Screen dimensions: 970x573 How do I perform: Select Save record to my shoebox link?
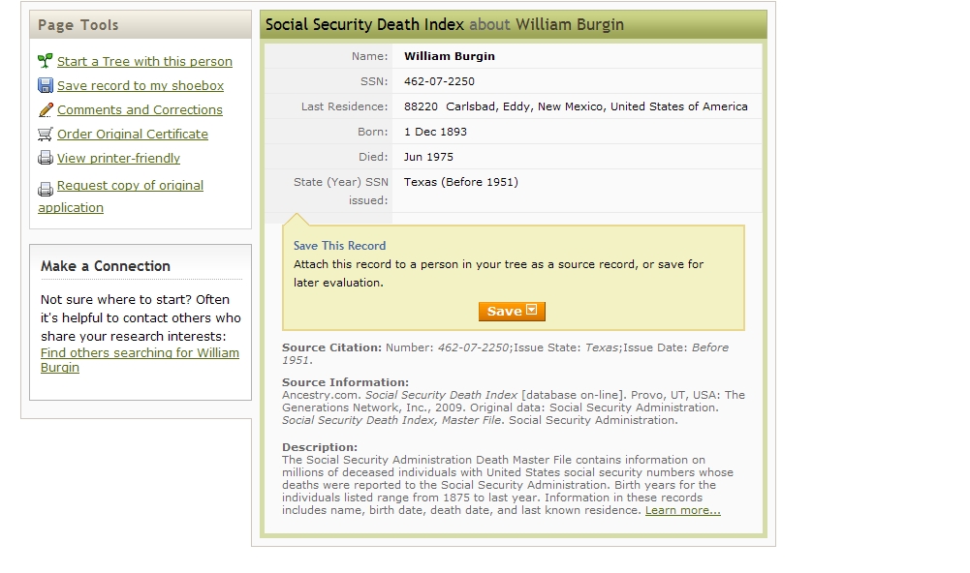click(141, 85)
